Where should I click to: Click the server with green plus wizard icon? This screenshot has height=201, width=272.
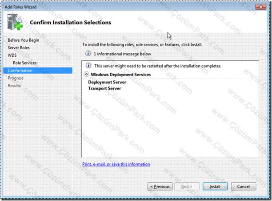click(15, 22)
